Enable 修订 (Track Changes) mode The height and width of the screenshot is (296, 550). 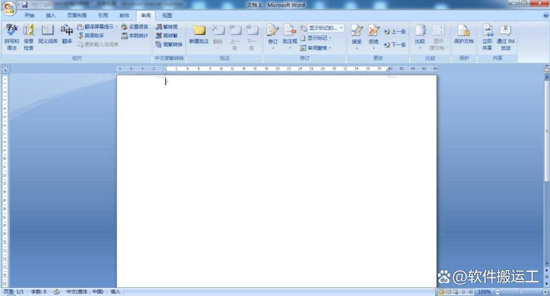(273, 31)
